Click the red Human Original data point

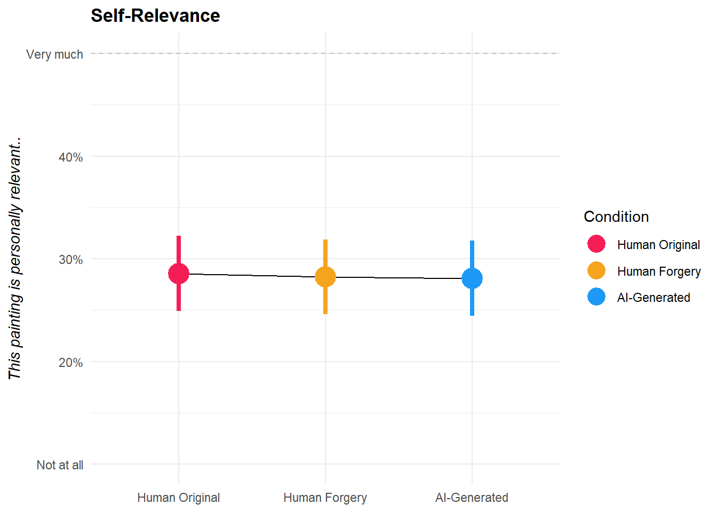(179, 274)
